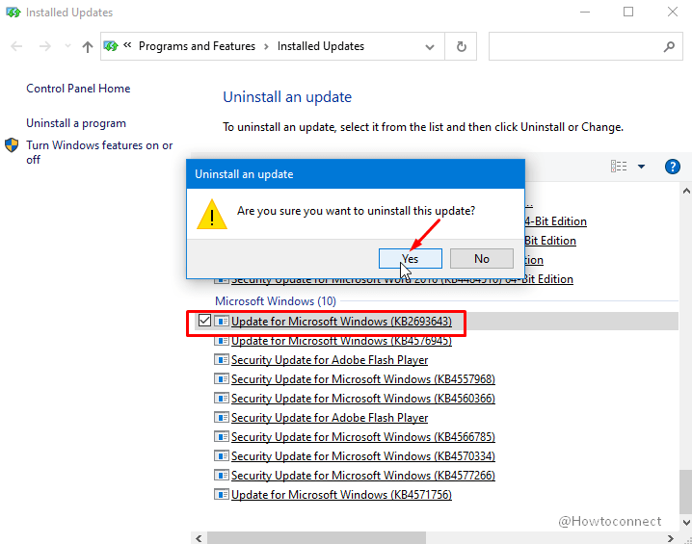Go back with the Back arrow
692x544 pixels.
[16, 46]
